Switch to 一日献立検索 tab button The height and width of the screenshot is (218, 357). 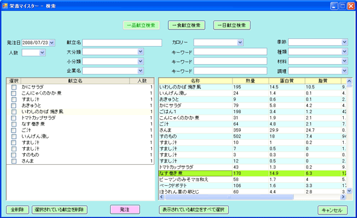(232, 25)
